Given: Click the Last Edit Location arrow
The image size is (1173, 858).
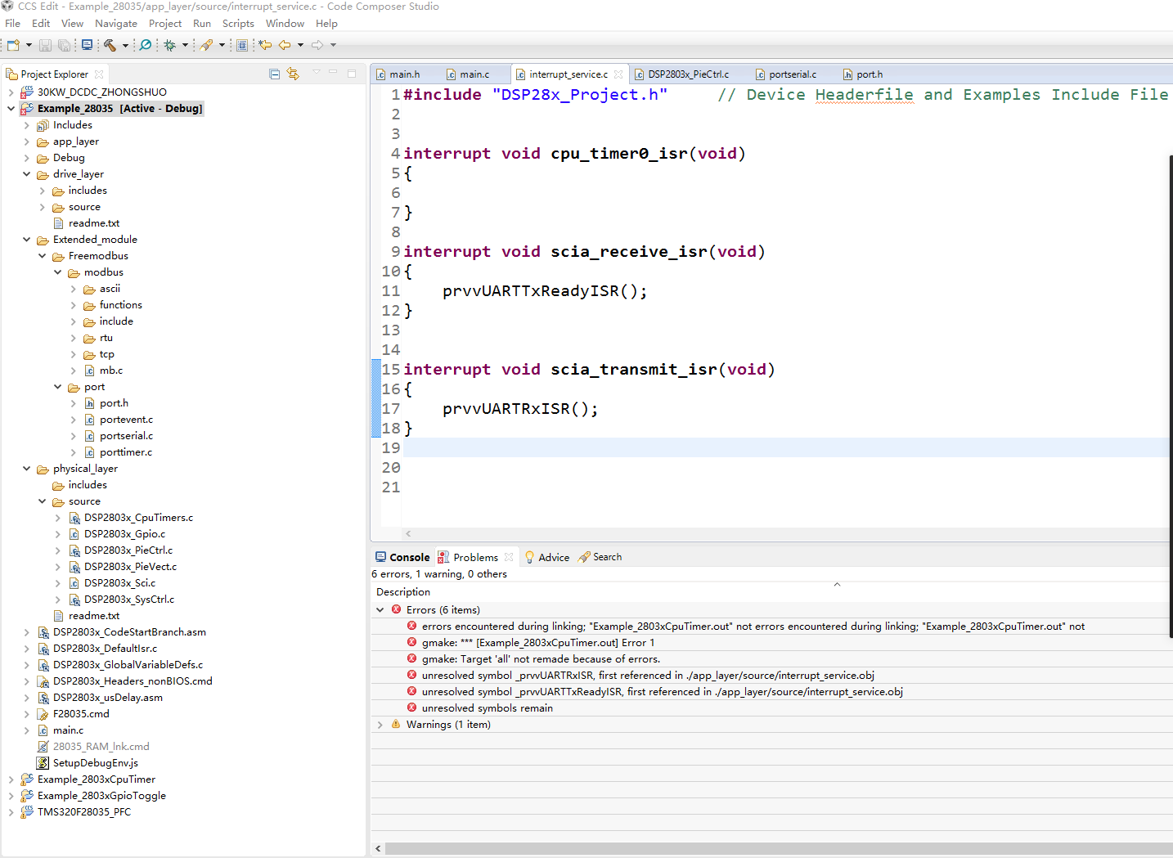Looking at the screenshot, I should pyautogui.click(x=265, y=45).
